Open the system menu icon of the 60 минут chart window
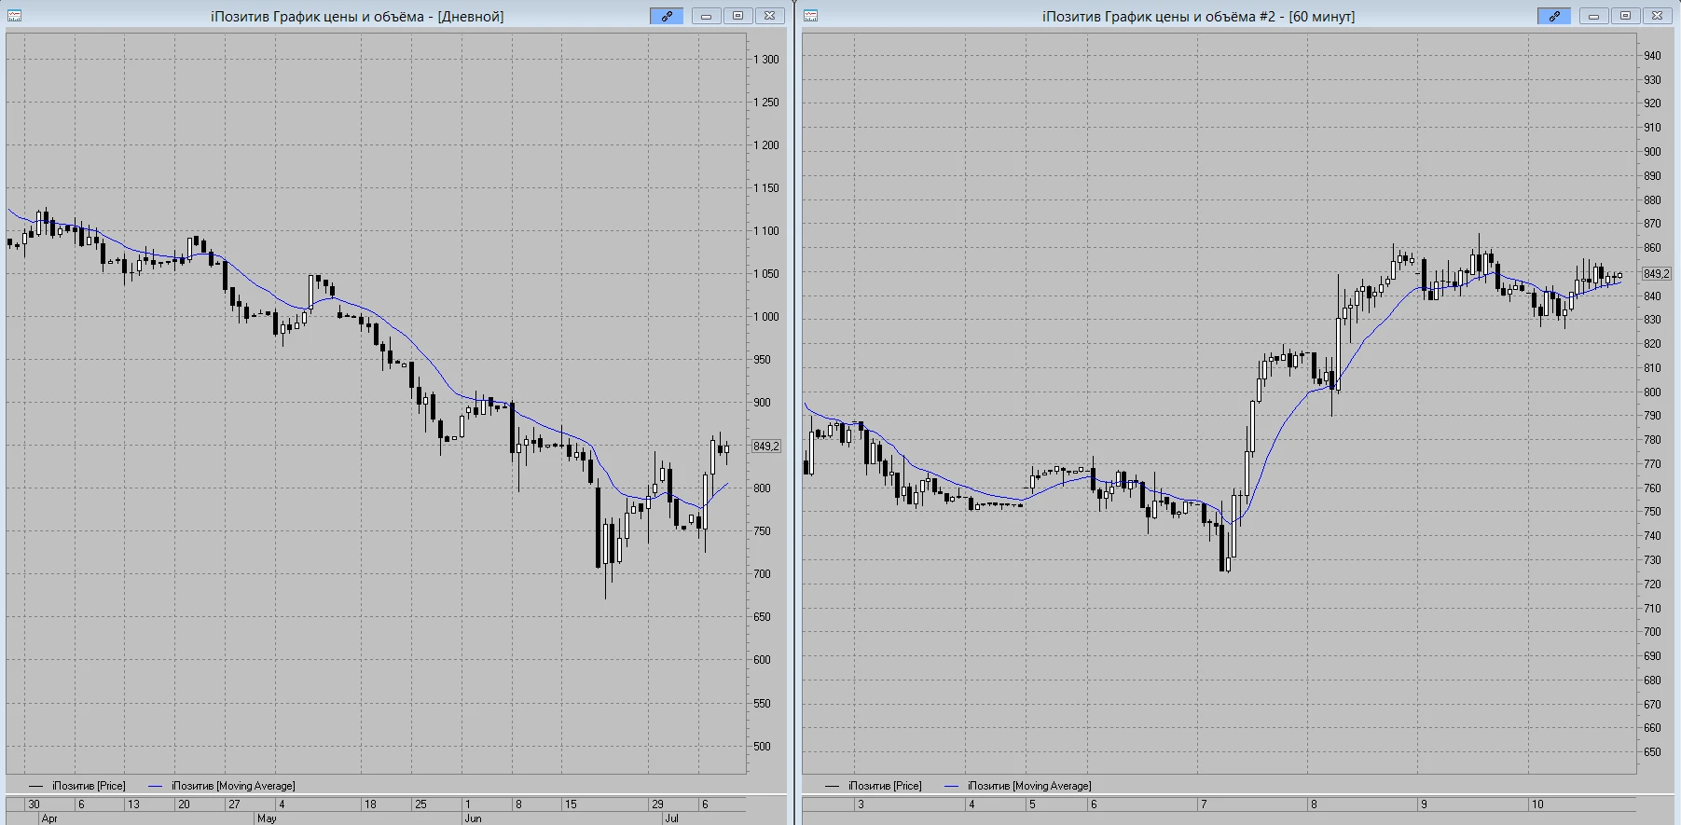 pyautogui.click(x=810, y=16)
